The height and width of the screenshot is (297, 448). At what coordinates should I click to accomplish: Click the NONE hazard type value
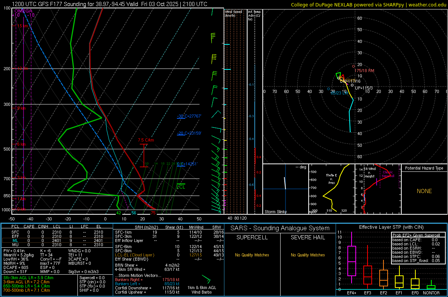point(424,191)
